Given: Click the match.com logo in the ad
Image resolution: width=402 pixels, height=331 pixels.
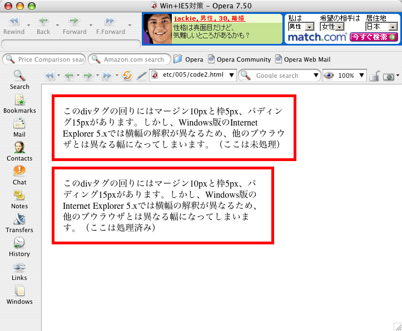Looking at the screenshot, I should [317, 37].
